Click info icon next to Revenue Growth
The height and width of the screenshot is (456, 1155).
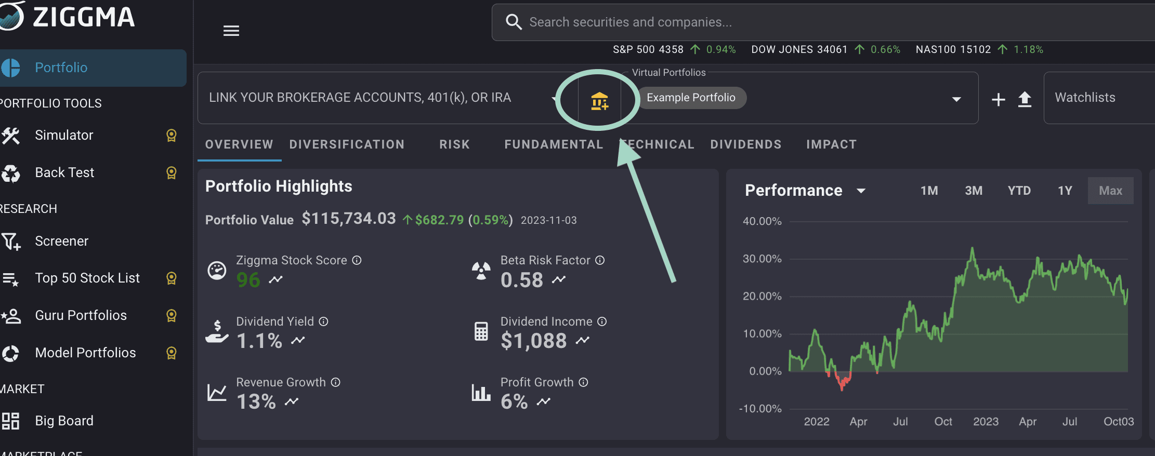tap(336, 382)
